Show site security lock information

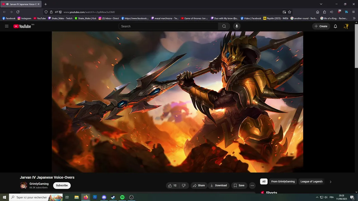coord(51,12)
